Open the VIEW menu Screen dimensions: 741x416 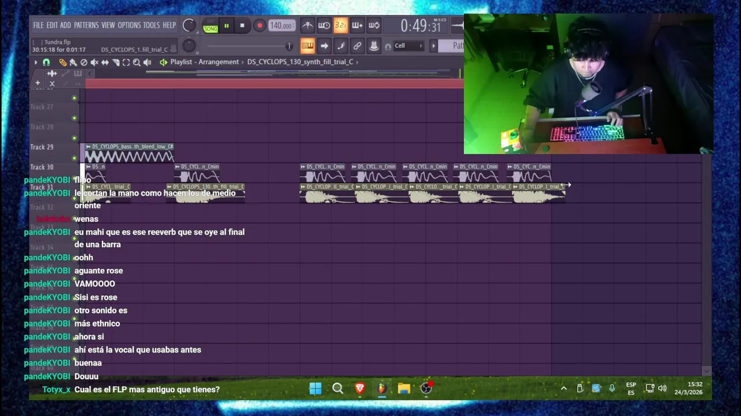(108, 25)
